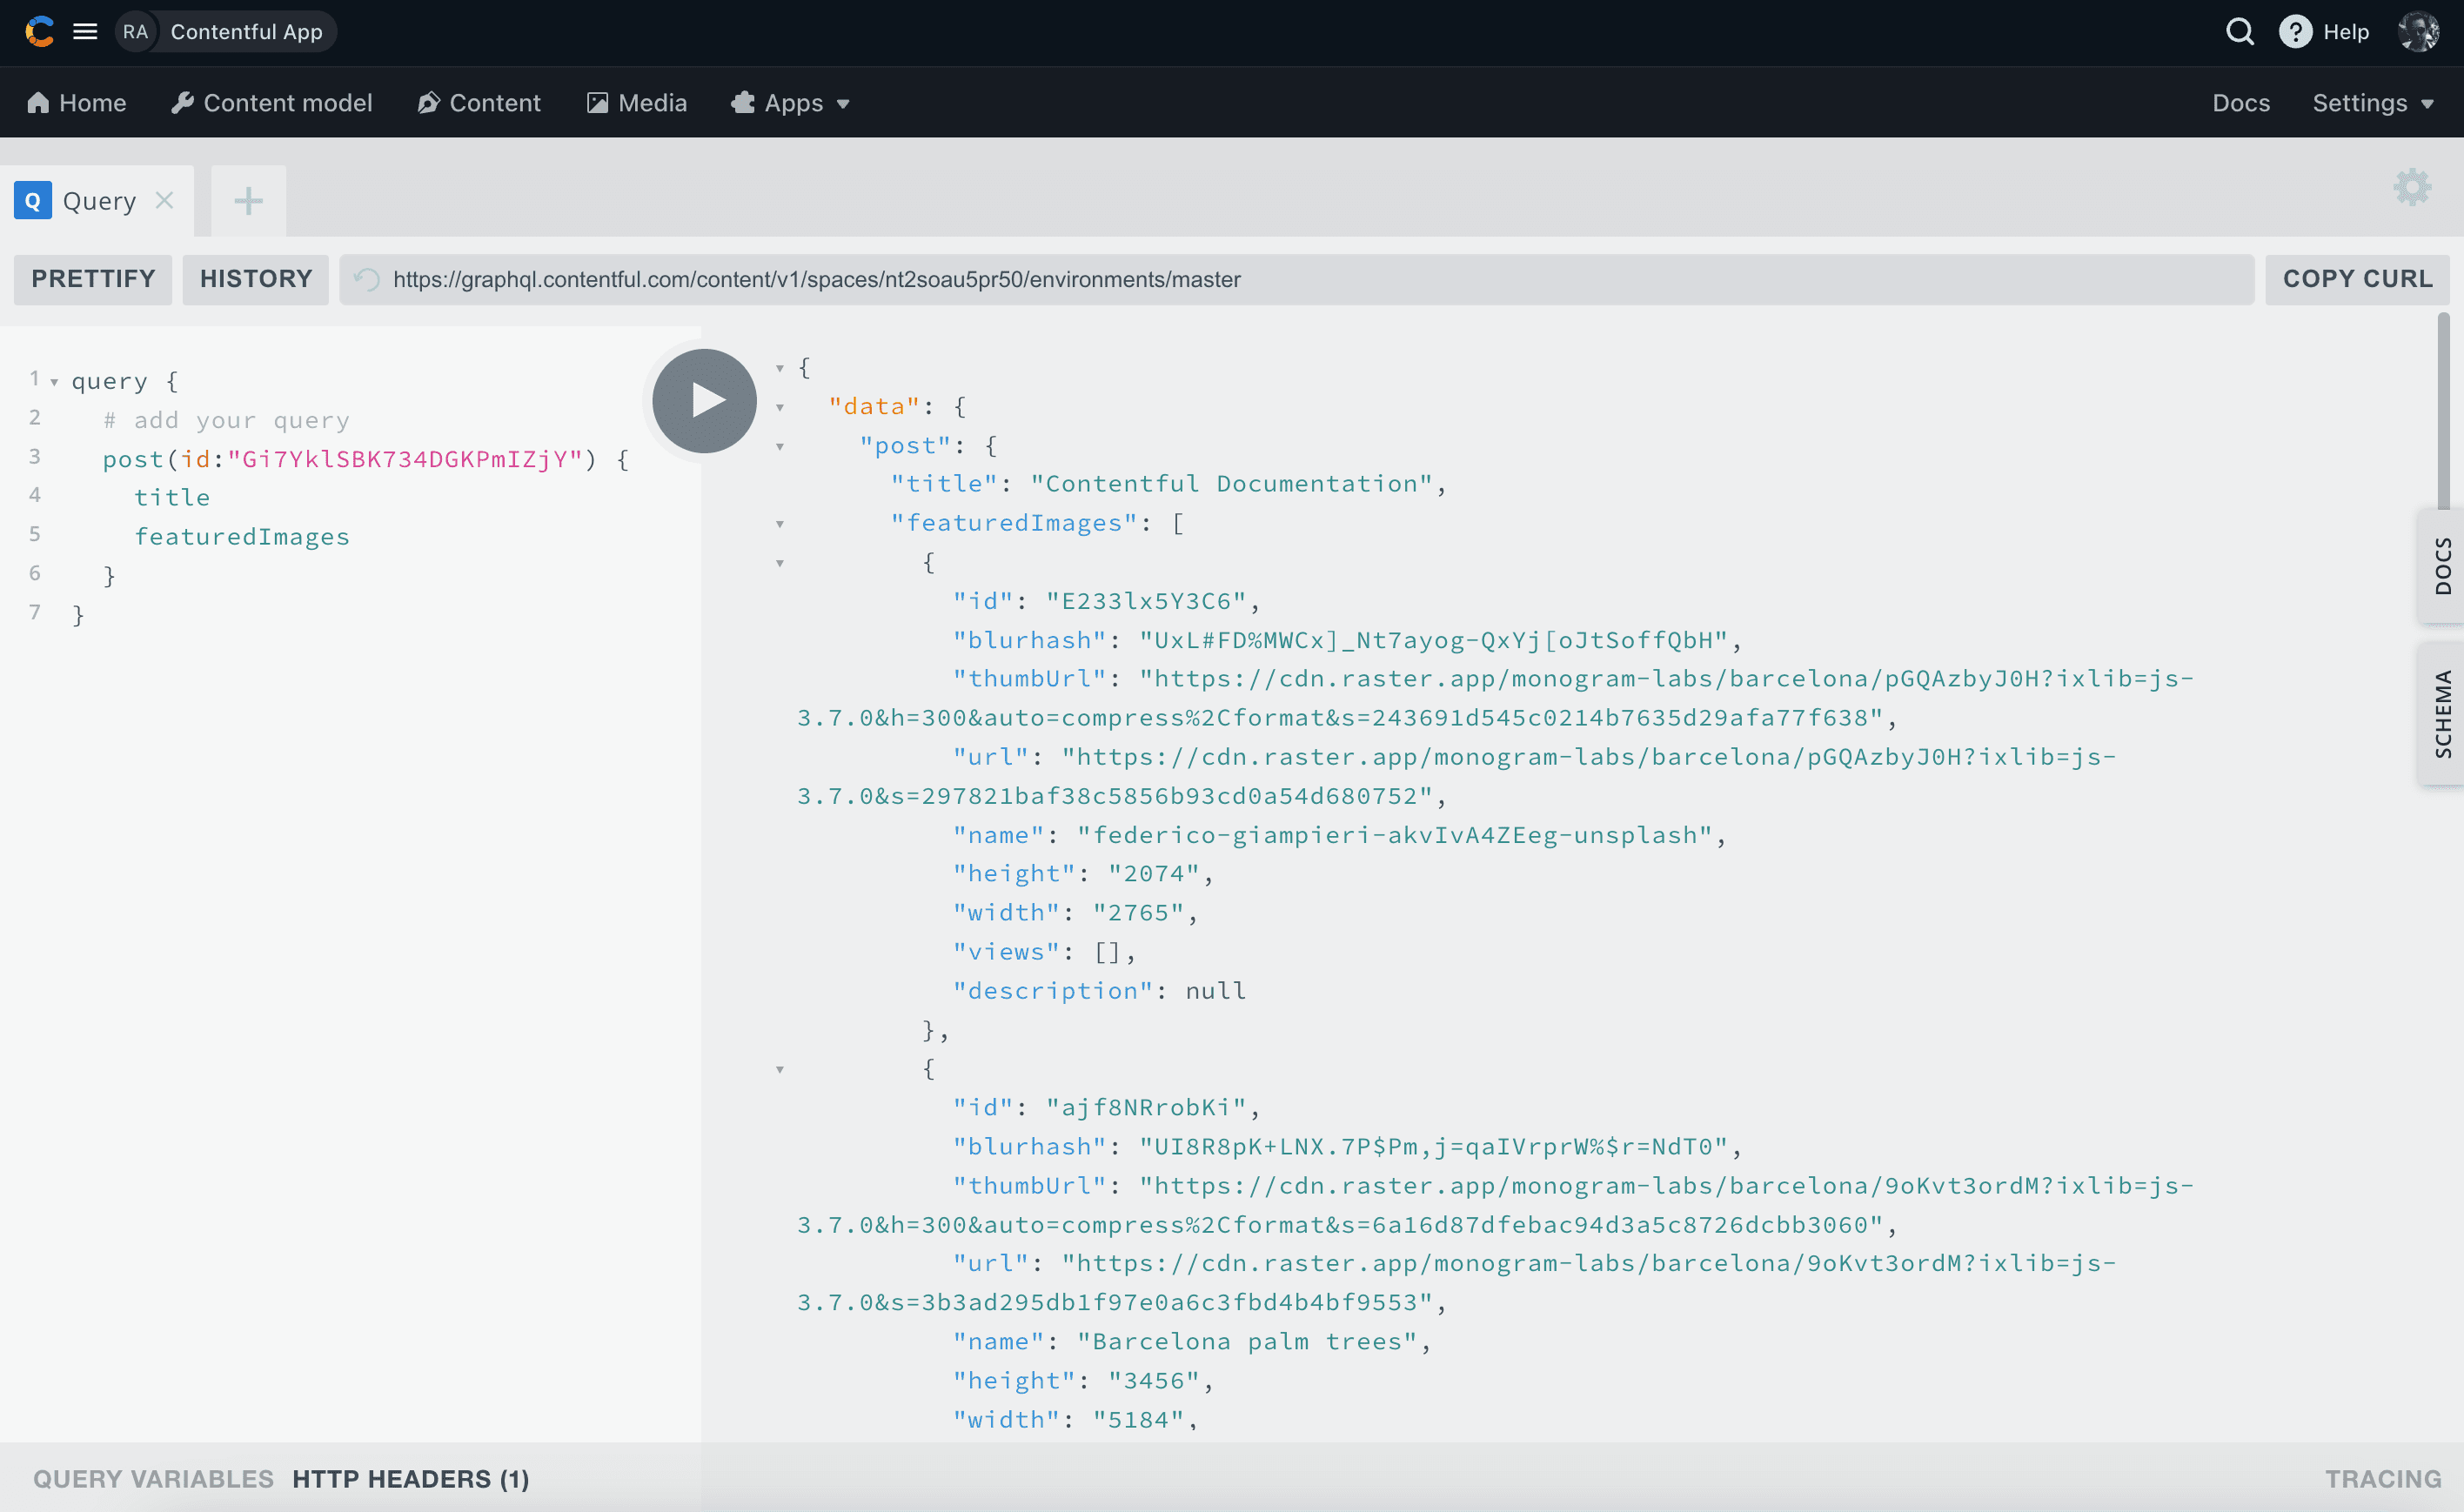This screenshot has width=2464, height=1512.
Task: Click the "Contentful Documentation" title value
Action: pos(1232,484)
